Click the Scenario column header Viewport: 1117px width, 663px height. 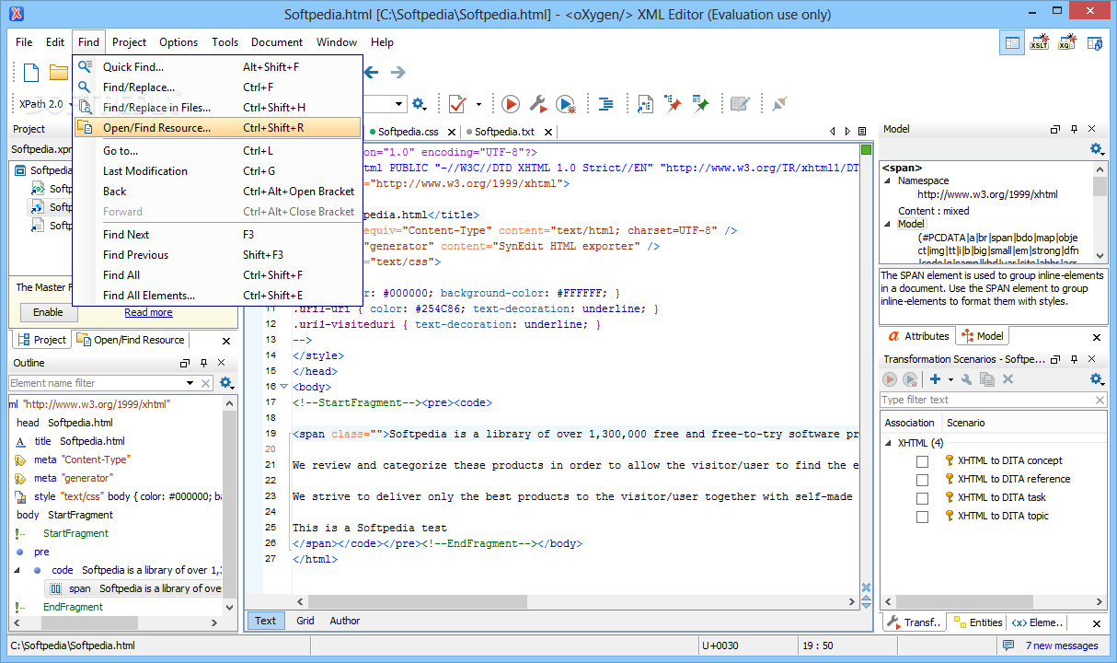966,423
